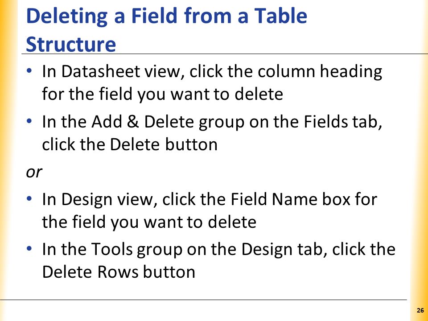The image size is (428, 321).
Task: Click the slide number 26
Action: coord(420,310)
